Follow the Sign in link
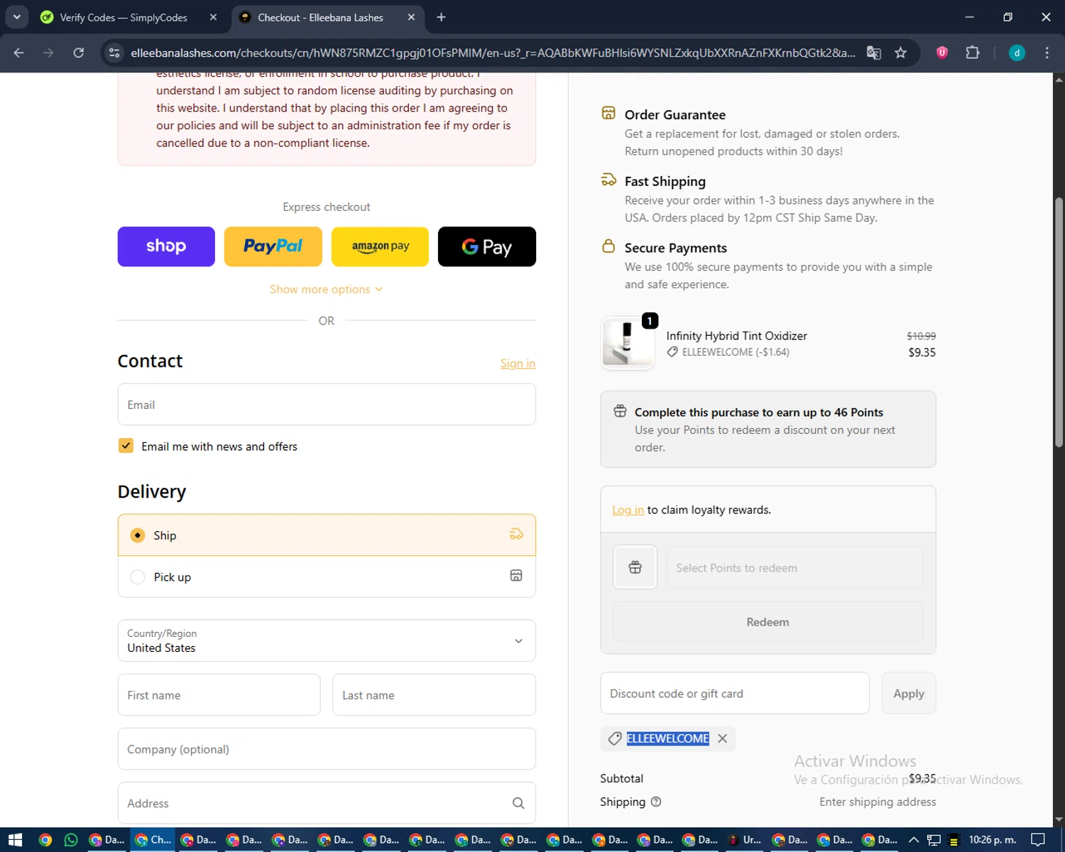The image size is (1065, 852). coord(518,363)
